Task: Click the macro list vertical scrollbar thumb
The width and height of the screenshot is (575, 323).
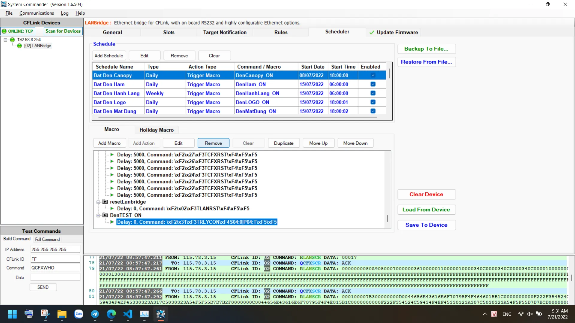Action: (387, 218)
